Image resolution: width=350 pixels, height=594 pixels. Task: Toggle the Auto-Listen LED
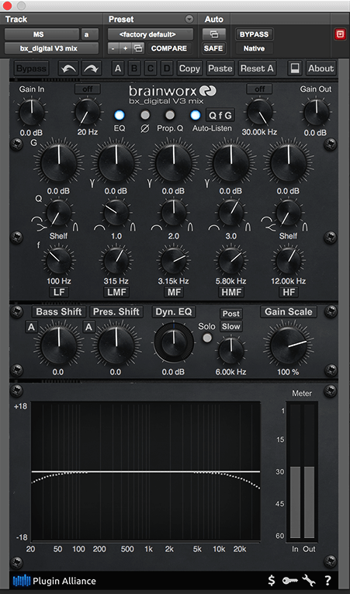point(196,115)
